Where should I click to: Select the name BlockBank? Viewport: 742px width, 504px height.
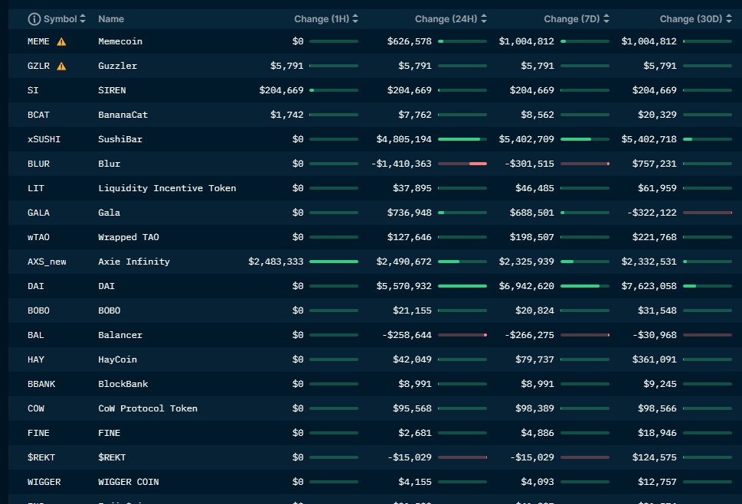[x=123, y=384]
